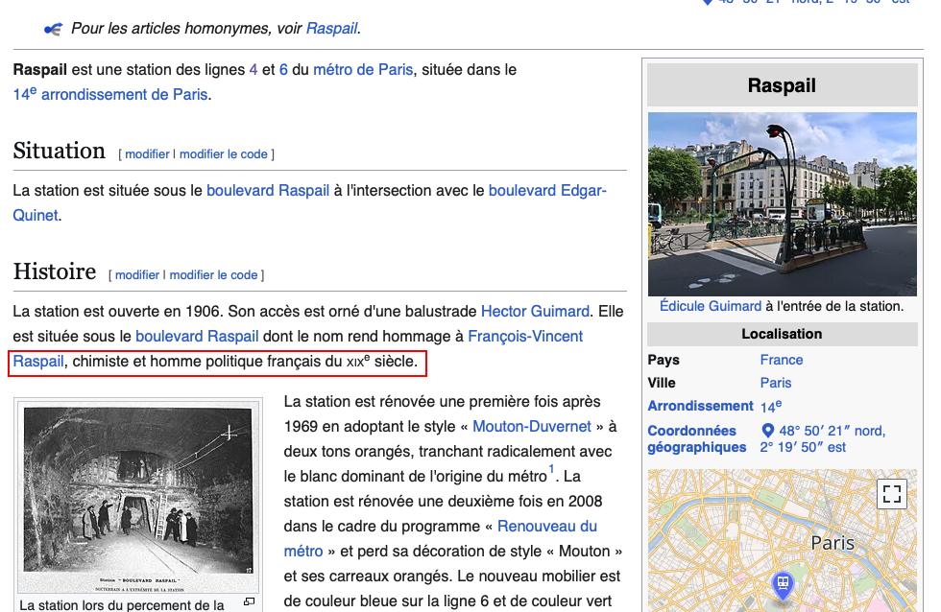Open the 14e link in infobox
941x612 pixels.
point(770,406)
